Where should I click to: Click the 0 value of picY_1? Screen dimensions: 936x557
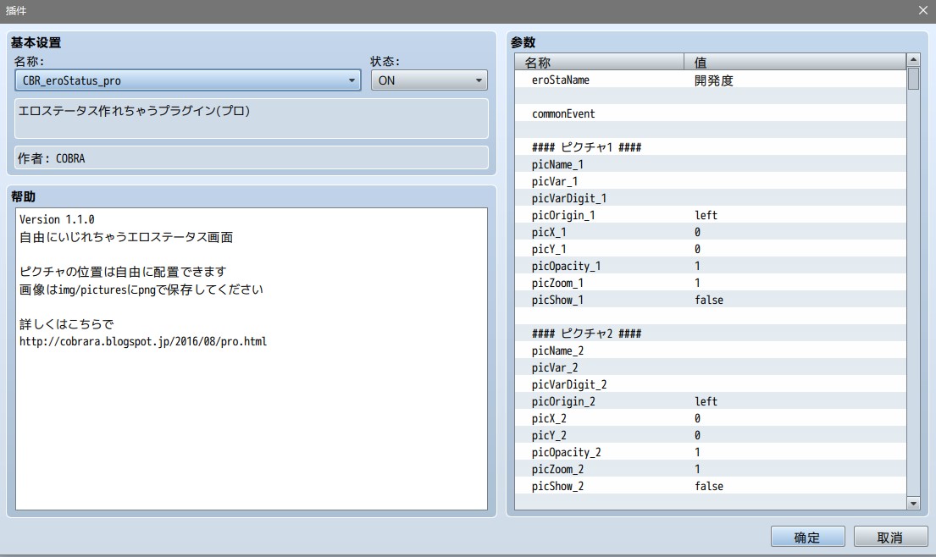pyautogui.click(x=697, y=249)
